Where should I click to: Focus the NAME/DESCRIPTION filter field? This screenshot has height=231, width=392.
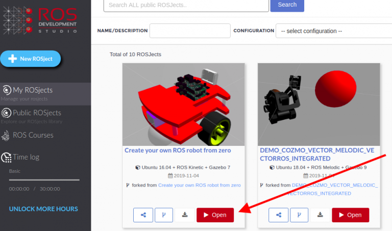pyautogui.click(x=190, y=31)
